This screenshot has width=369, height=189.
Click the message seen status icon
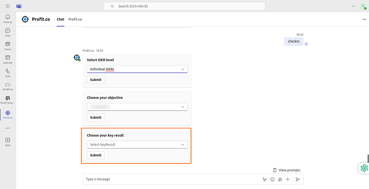pyautogui.click(x=306, y=44)
